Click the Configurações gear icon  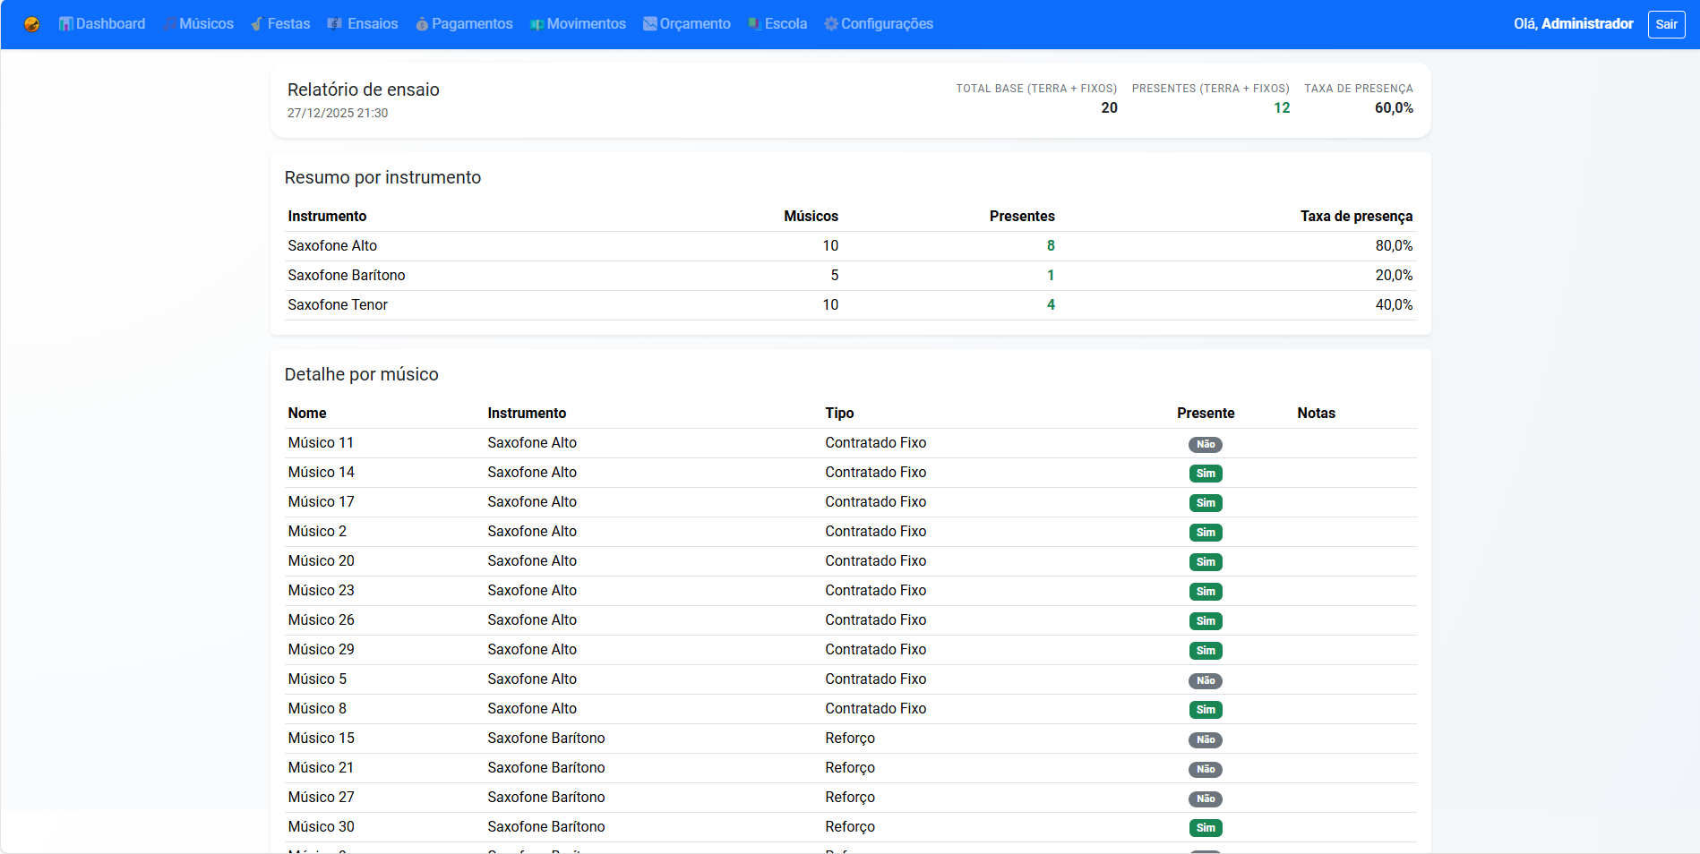click(831, 24)
